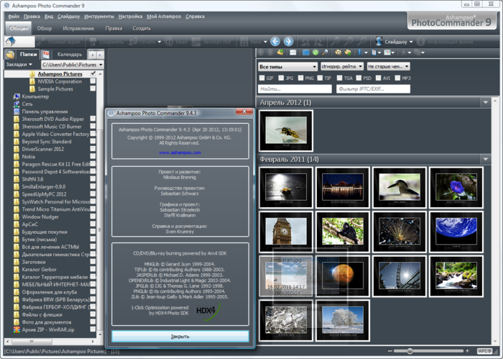Enable the MP3 file type checkbox
This screenshot has width=503, height=359.
pyautogui.click(x=397, y=78)
